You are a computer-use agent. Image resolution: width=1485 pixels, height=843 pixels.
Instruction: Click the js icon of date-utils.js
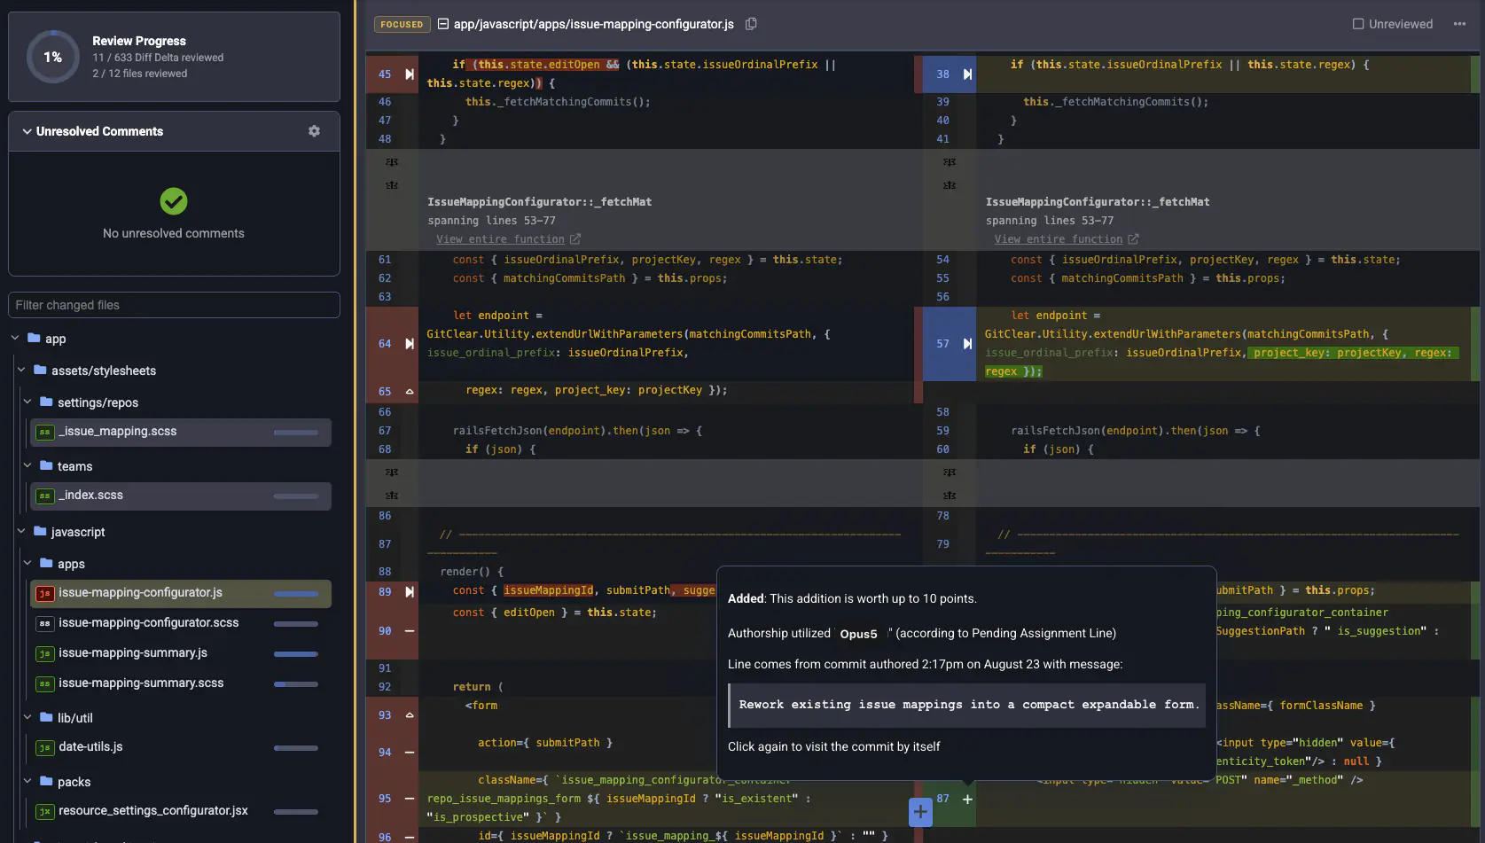44,748
